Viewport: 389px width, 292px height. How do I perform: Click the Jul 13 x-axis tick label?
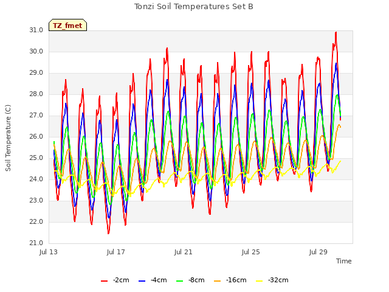click(x=49, y=252)
